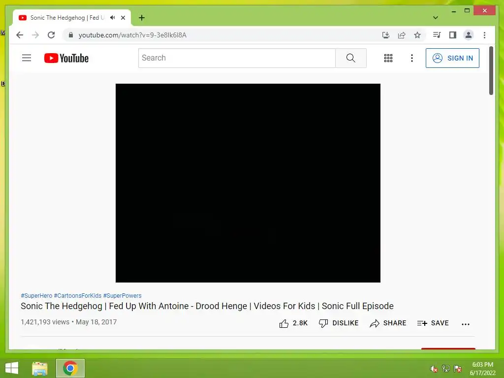Open Chrome three-dot menu
This screenshot has width=504, height=378.
(484, 35)
